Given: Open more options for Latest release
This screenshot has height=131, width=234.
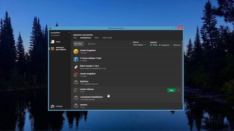Looking at the screenshot, I should click(x=178, y=90).
